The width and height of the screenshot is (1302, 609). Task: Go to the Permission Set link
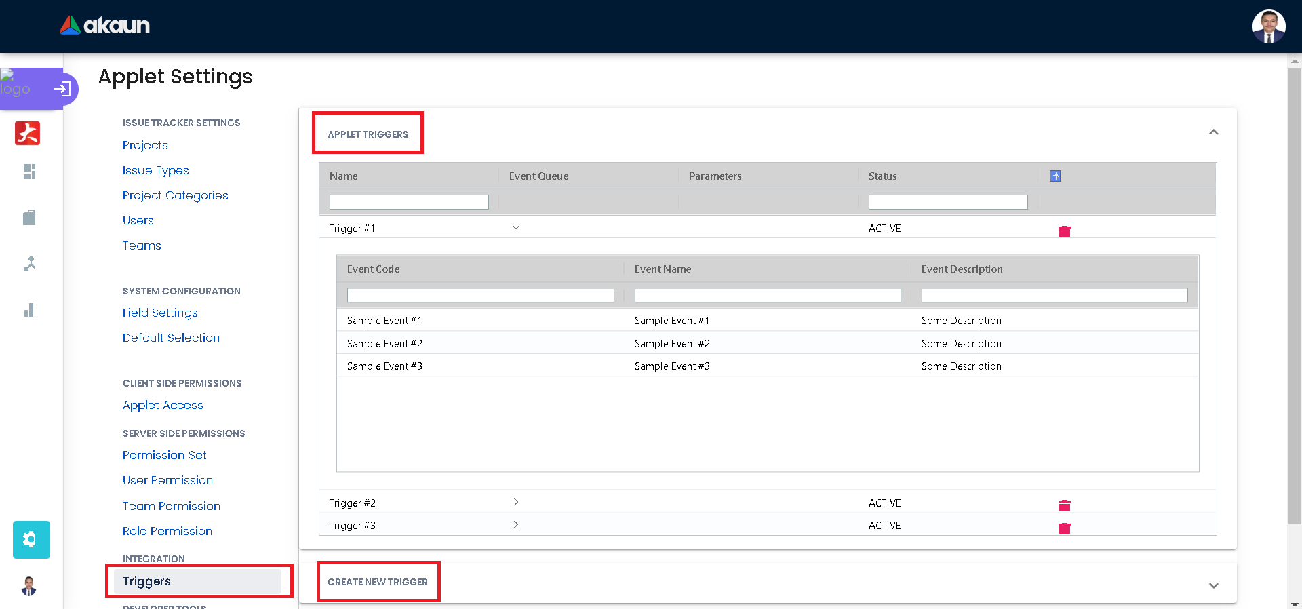pyautogui.click(x=165, y=455)
